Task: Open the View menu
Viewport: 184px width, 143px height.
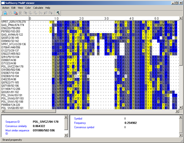Action: click(x=20, y=8)
